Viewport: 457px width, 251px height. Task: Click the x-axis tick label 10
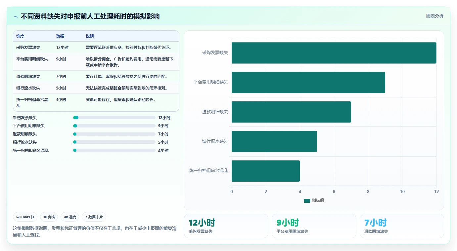402,192
